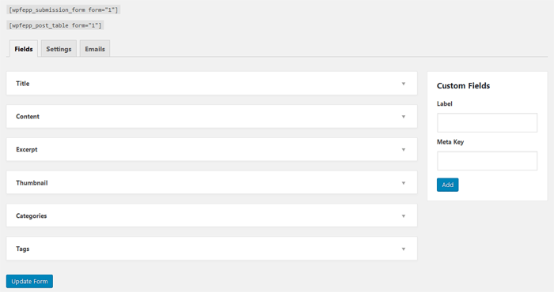Focus the Label input field

487,122
